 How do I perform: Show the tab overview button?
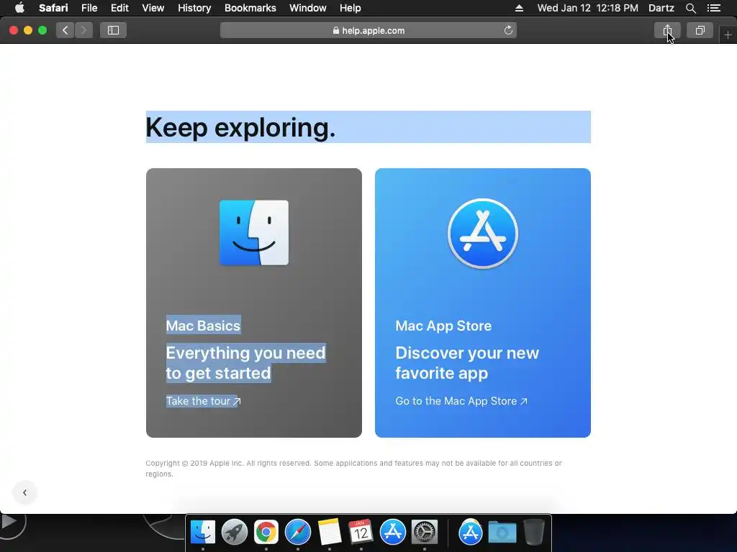tap(700, 30)
